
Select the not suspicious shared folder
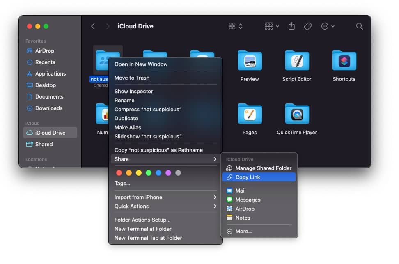point(102,61)
